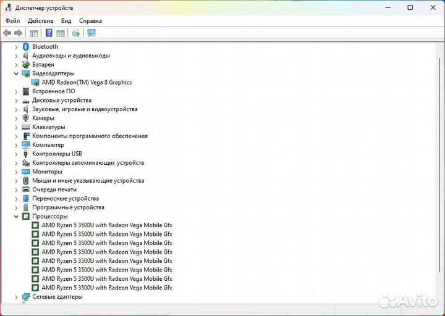The height and width of the screenshot is (316, 445).
Task: Toggle the console tree toolbar button
Action: (34, 33)
